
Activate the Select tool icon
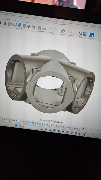click(x=92, y=35)
